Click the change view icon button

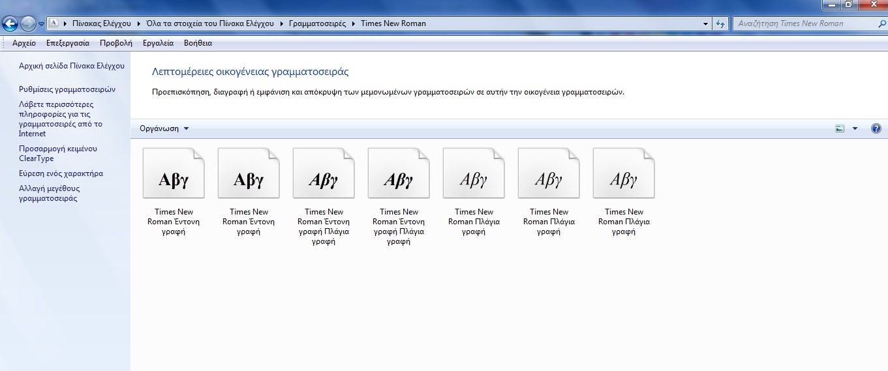(840, 128)
